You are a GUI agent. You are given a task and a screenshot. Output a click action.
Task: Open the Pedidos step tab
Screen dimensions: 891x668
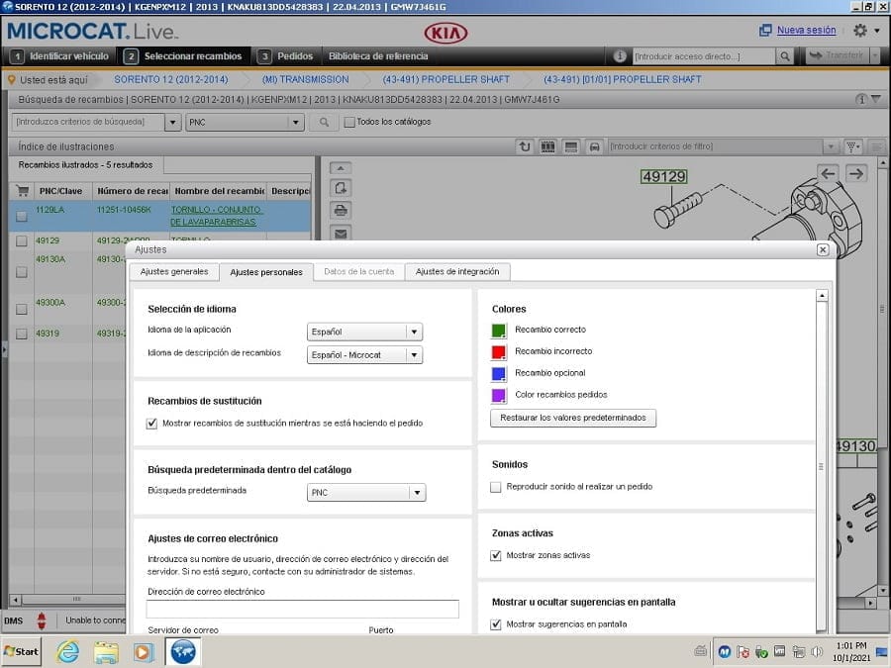(287, 56)
